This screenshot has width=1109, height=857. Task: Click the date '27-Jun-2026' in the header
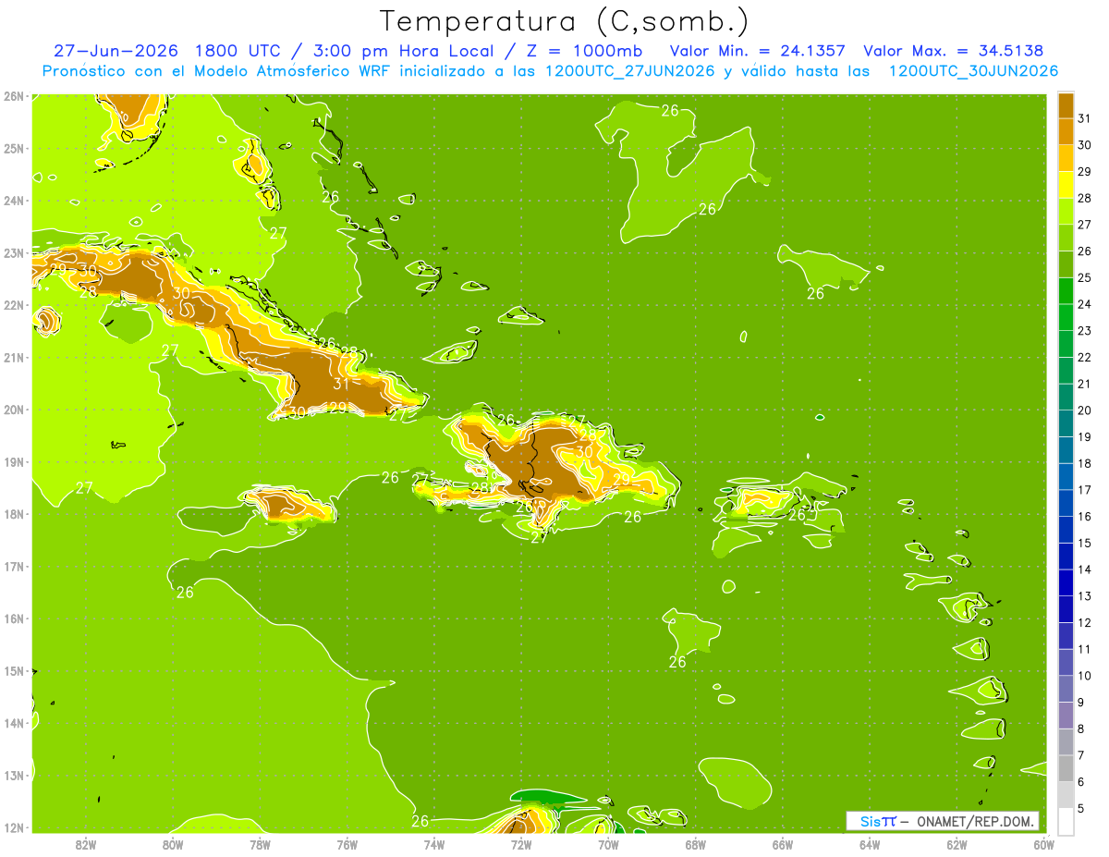[x=116, y=51]
